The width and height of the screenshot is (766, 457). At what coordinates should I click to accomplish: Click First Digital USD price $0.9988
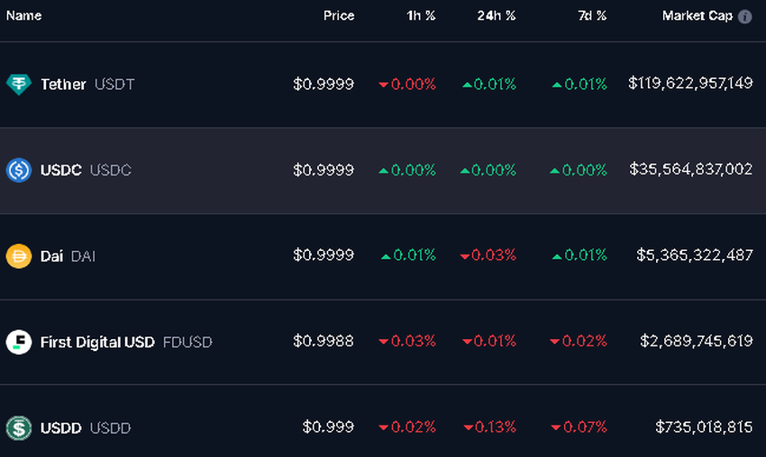point(324,341)
